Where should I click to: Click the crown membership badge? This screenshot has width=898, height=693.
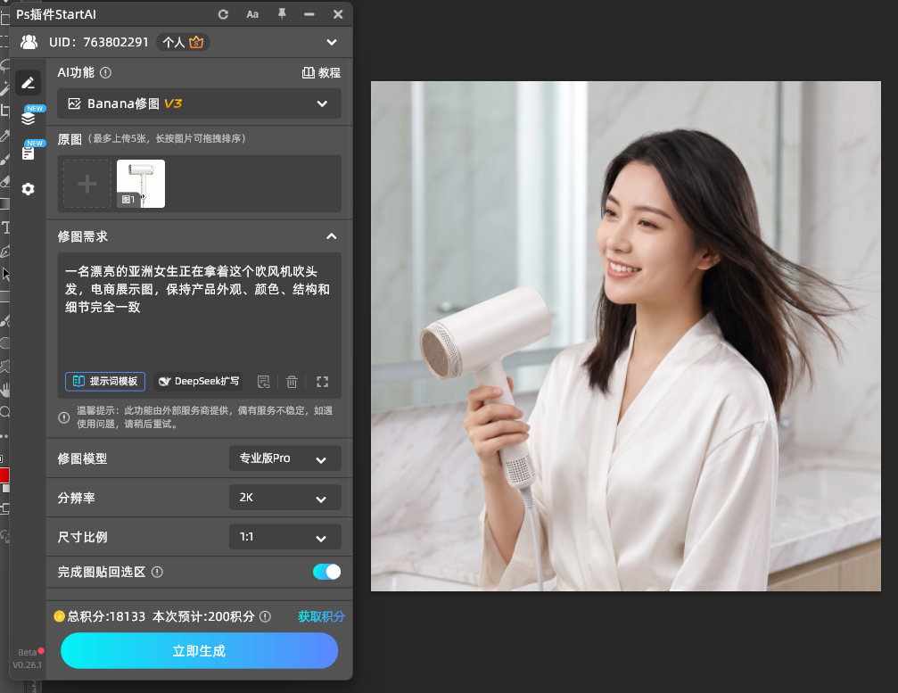196,42
